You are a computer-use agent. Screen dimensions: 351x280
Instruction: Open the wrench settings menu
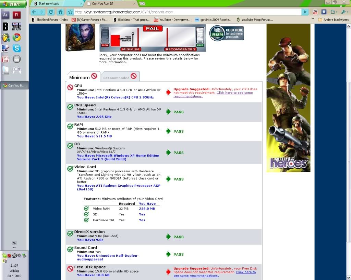pos(344,12)
